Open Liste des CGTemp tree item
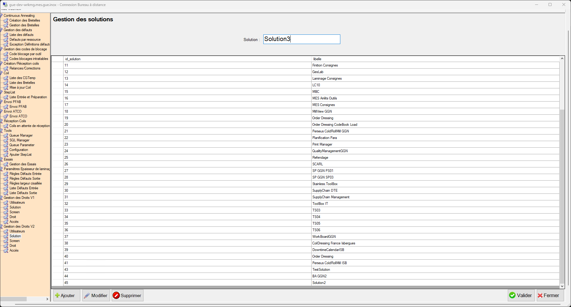The width and height of the screenshot is (571, 307). pyautogui.click(x=22, y=78)
